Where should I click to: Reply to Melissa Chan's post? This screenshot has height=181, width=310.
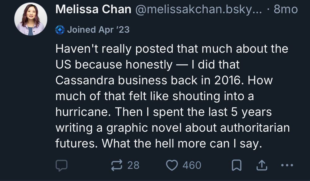click(x=61, y=165)
